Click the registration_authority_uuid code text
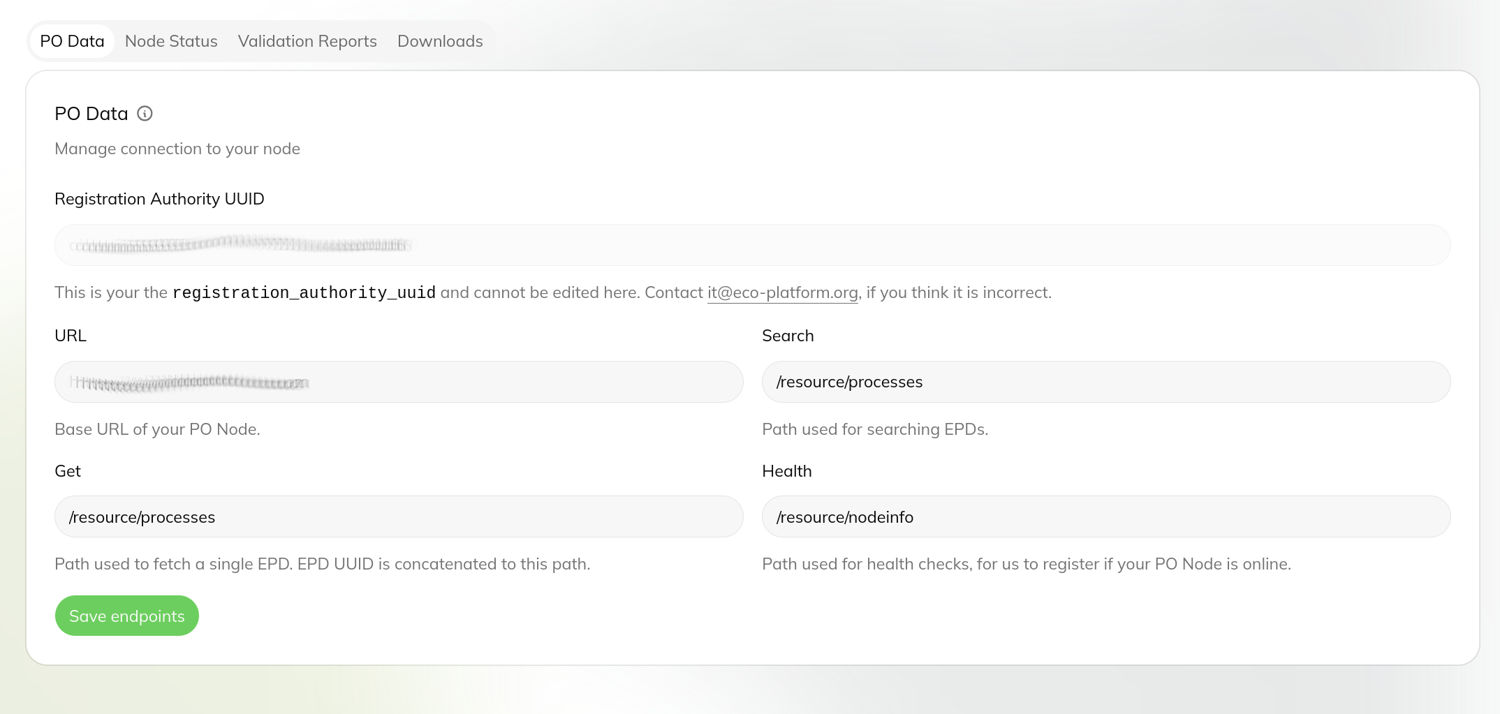The image size is (1500, 714). (x=304, y=292)
